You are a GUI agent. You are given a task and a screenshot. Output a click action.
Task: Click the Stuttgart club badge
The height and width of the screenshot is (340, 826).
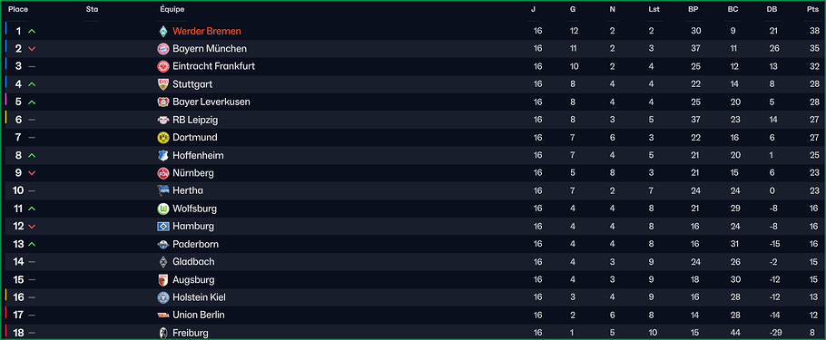[x=163, y=84]
